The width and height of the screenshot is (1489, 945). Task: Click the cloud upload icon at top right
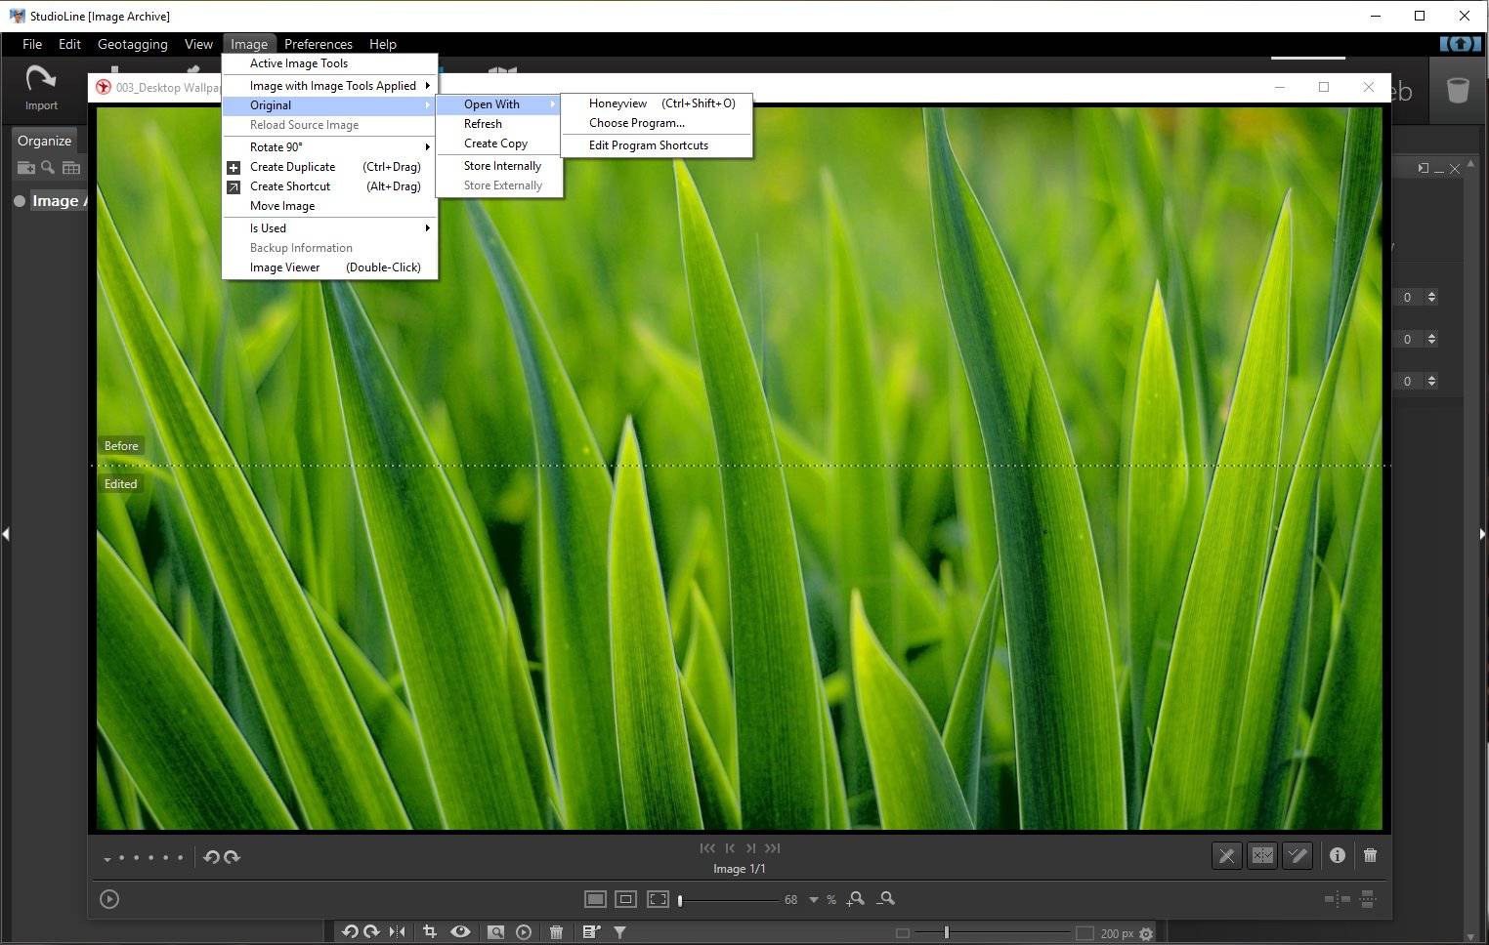coord(1461,44)
